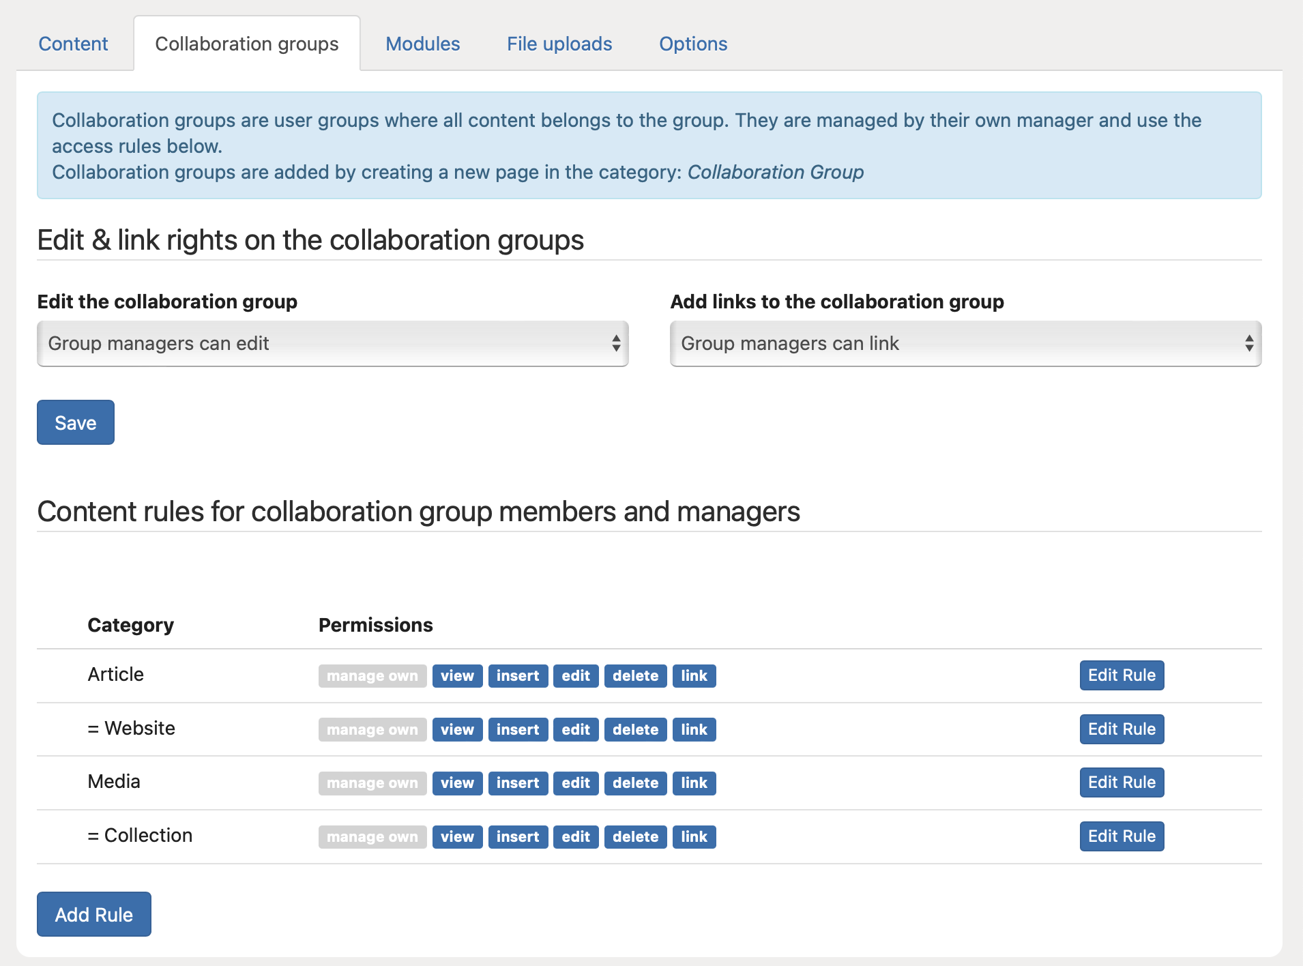Edit the rule for Website category
Screen dimensions: 1303x966
coord(1121,729)
